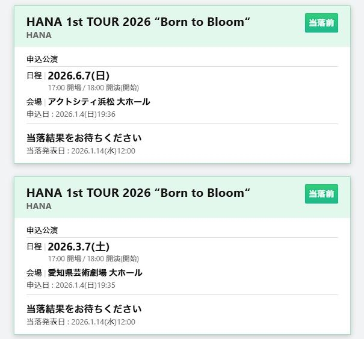
Task: Select the date 2026.6.7(日)
Action: (x=78, y=75)
